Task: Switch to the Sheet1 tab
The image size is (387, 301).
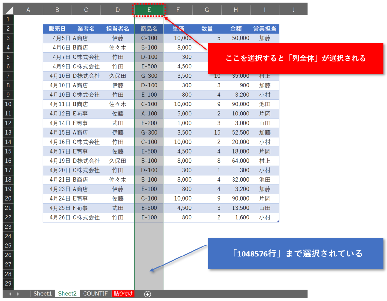Action: (x=42, y=294)
